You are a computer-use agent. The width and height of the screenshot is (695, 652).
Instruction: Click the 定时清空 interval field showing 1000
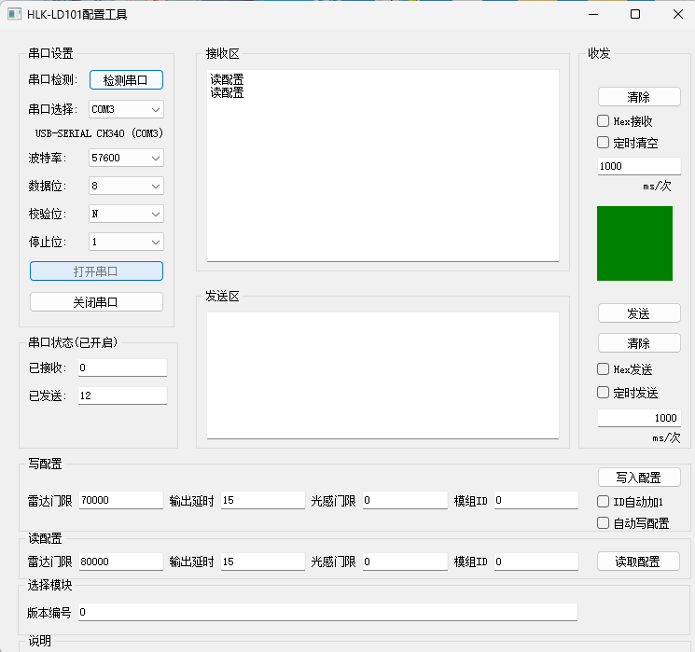(639, 166)
